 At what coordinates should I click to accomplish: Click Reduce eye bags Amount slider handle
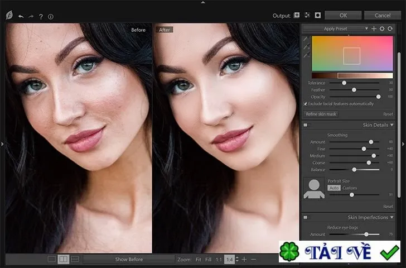366,234
